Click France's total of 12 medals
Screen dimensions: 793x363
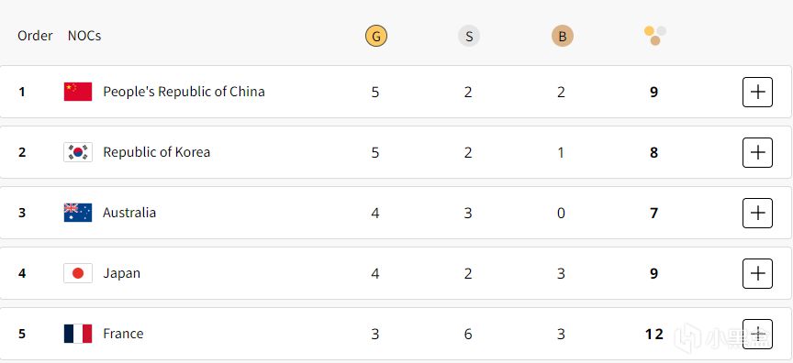[x=653, y=335]
